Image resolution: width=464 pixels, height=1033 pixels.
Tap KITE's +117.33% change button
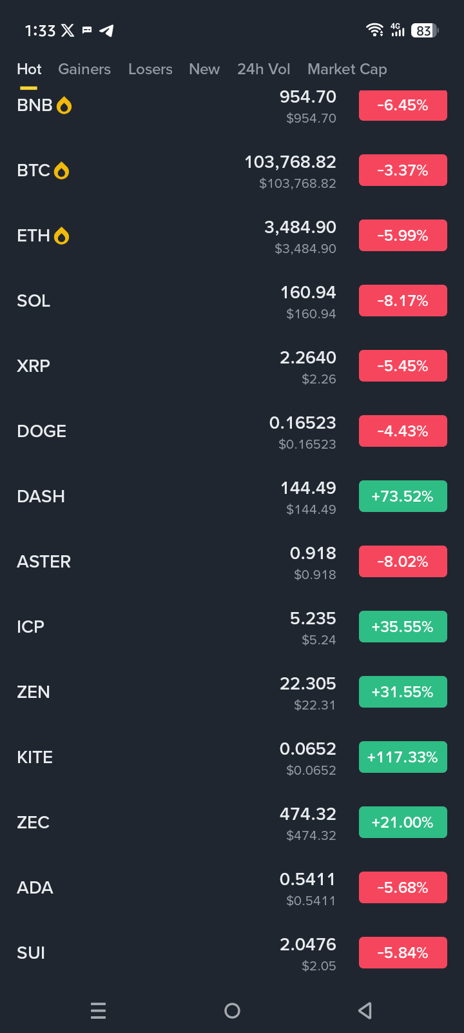pyautogui.click(x=403, y=757)
